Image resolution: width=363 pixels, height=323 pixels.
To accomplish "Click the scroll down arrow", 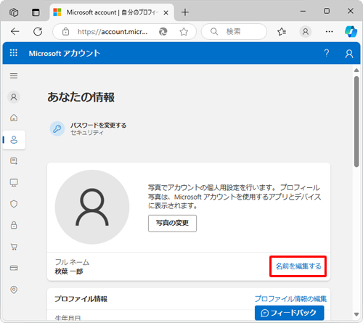I will [x=356, y=314].
